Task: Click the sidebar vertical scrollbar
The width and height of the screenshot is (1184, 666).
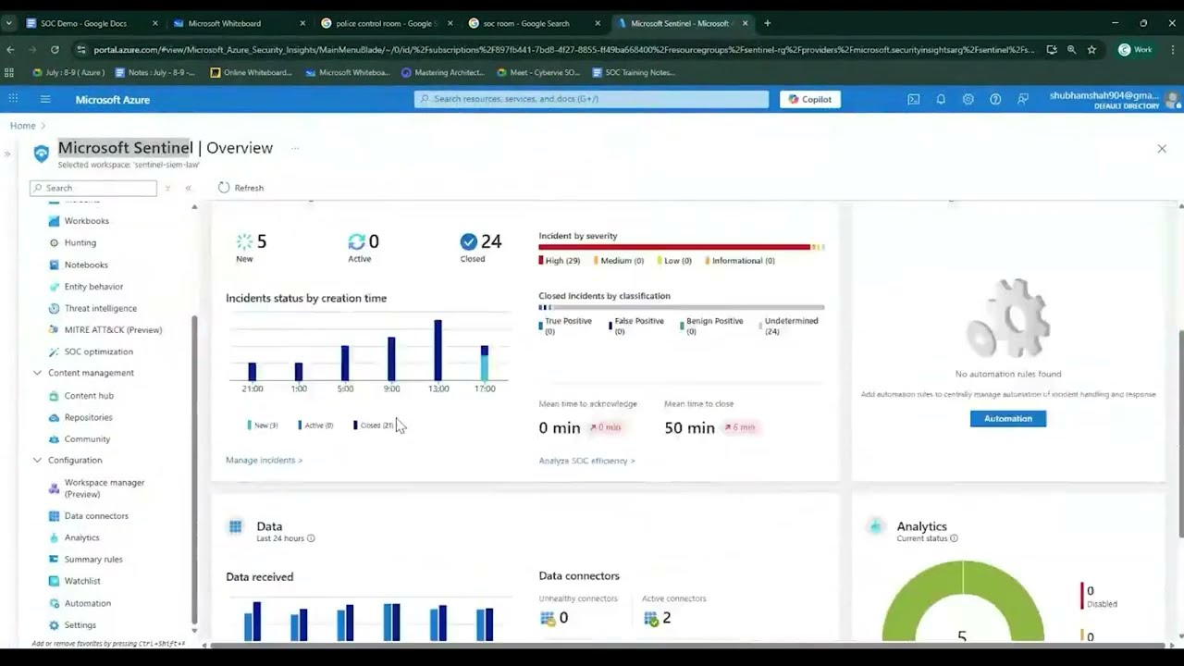Action: pyautogui.click(x=194, y=472)
